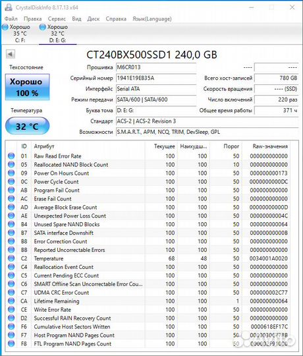This screenshot has width=303, height=356.
Task: Click status icon for Successful RAIN Recovery Count
Action: tap(11, 318)
